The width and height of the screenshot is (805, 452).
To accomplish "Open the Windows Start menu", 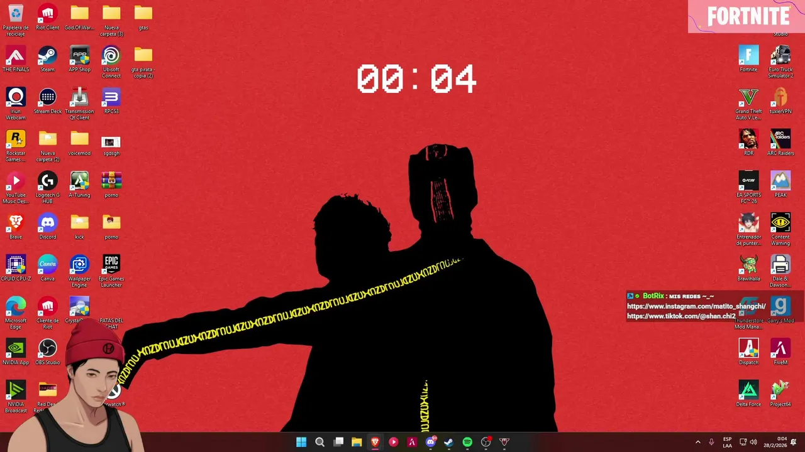I will [x=301, y=442].
